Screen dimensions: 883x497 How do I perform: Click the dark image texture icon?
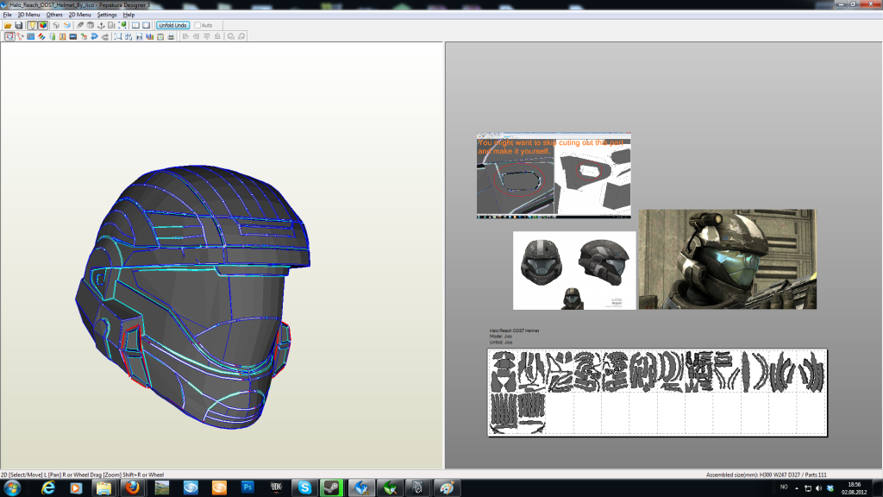click(x=72, y=36)
